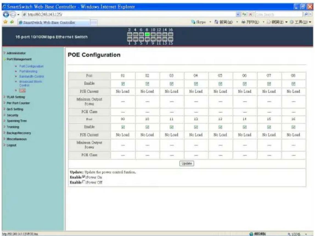315x236 pixels.
Task: Click the Add to Favorites icon
Action: [x=12, y=22]
